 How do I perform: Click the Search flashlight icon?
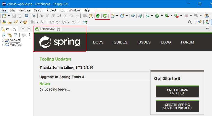coord(16,22)
